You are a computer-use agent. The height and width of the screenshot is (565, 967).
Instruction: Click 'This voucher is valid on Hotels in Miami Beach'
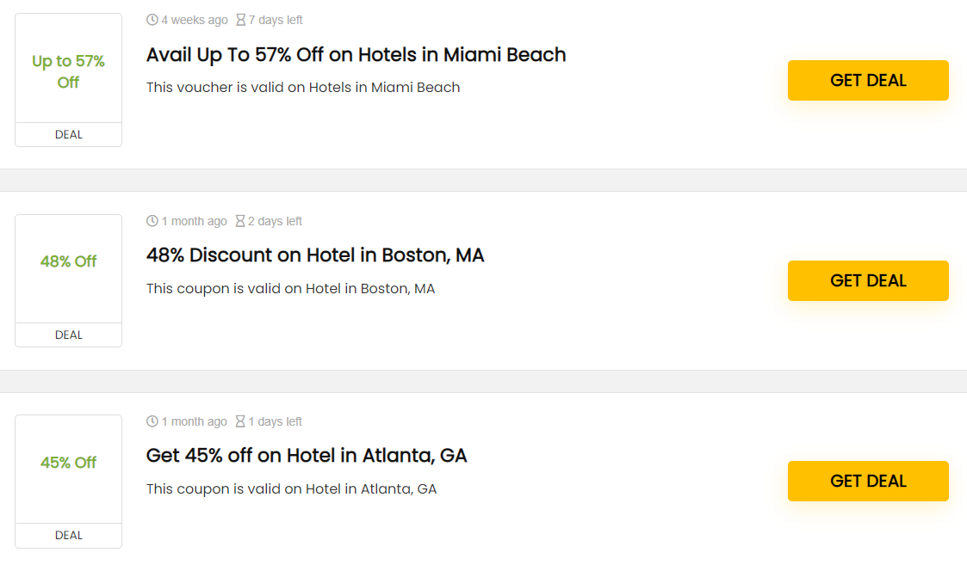303,87
